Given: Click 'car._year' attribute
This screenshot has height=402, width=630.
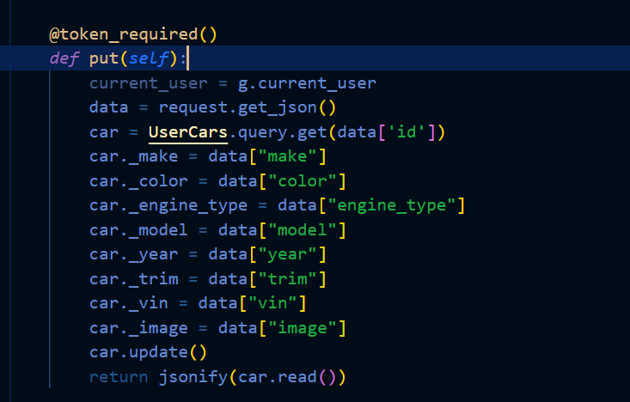Looking at the screenshot, I should pos(133,255).
